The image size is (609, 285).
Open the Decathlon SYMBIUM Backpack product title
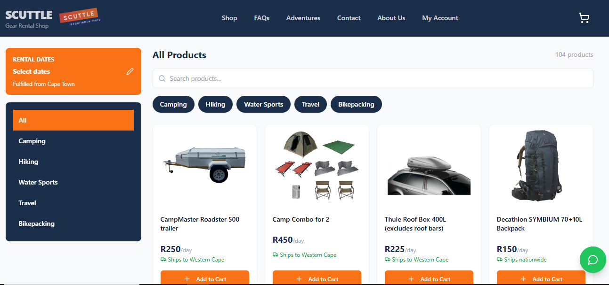(540, 224)
